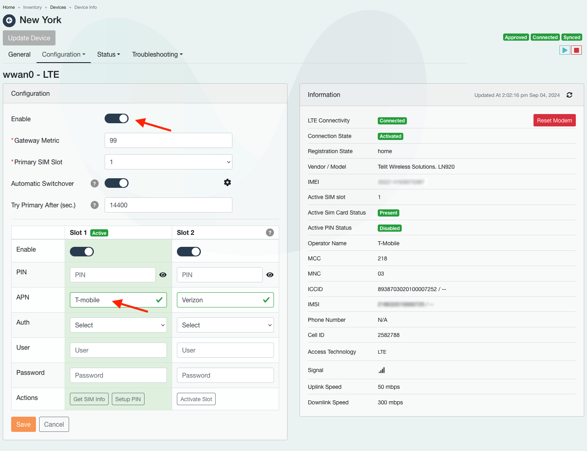
Task: Open the Slot 1 Auth dropdown
Action: pyautogui.click(x=118, y=325)
